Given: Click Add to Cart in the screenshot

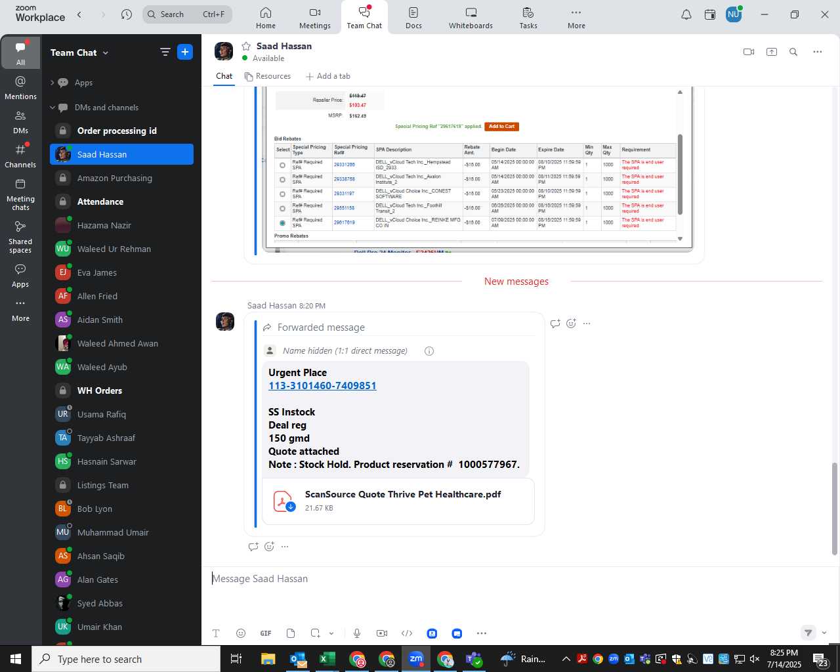Looking at the screenshot, I should click(x=502, y=127).
